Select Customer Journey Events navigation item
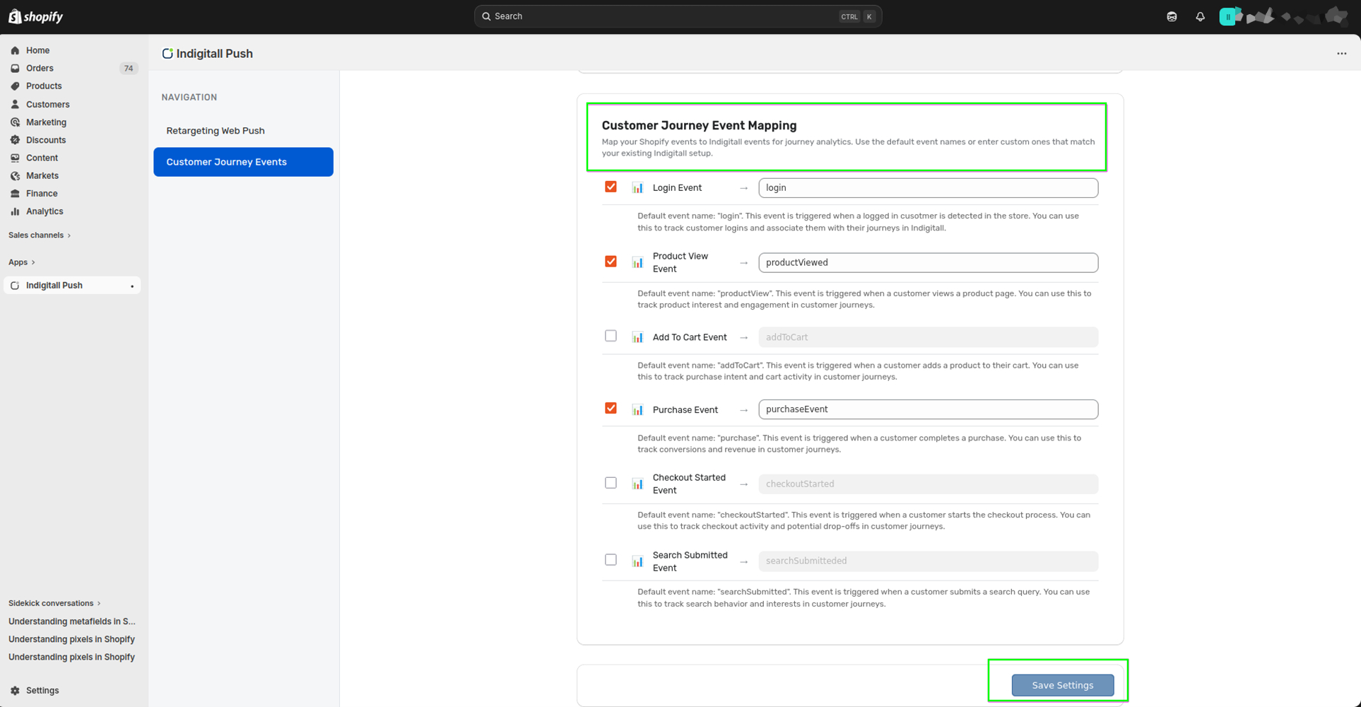The image size is (1361, 707). (243, 162)
